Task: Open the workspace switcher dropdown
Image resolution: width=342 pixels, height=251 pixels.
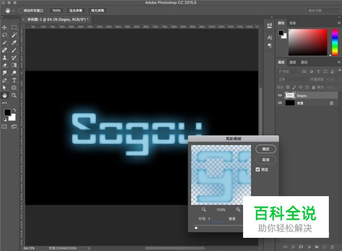Action: [x=324, y=11]
